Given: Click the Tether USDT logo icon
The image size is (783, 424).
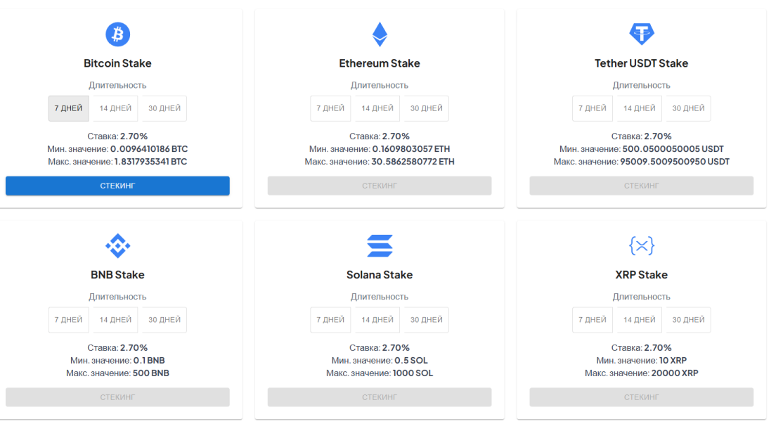Looking at the screenshot, I should pyautogui.click(x=641, y=34).
